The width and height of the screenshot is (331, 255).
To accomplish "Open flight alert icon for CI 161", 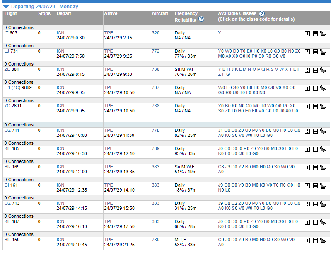I will pos(307,186).
